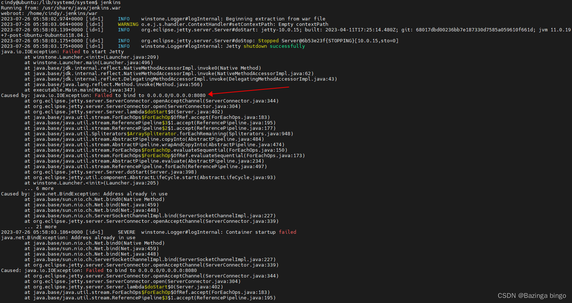This screenshot has width=572, height=303.
Task: Select the 'Server.doStart(Server.java:398)' frame
Action: click(111, 172)
